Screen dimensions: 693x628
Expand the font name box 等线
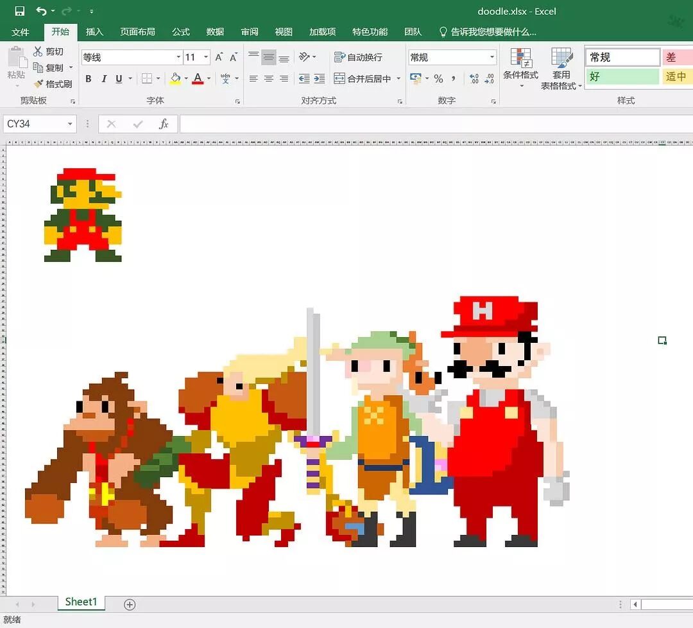178,57
